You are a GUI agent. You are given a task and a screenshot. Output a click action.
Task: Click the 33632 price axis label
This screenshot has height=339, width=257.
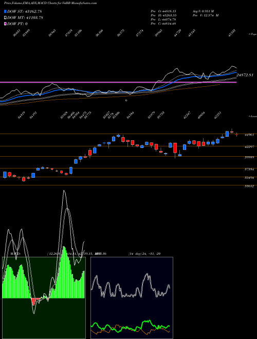pyautogui.click(x=249, y=186)
